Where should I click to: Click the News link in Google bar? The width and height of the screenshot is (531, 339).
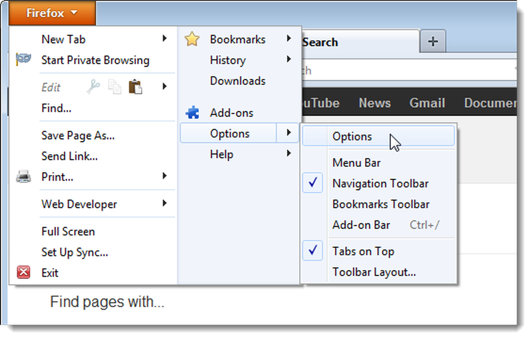(x=374, y=103)
